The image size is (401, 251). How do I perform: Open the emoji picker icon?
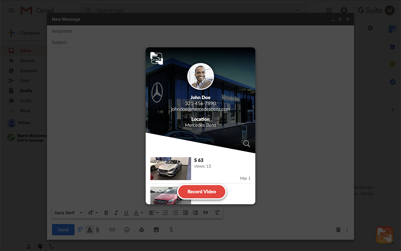127,230
